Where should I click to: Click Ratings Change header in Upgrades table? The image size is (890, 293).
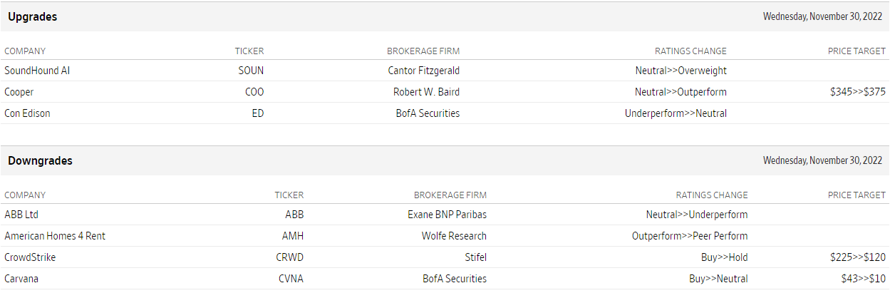pos(690,51)
